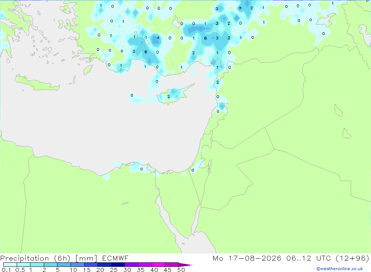Click the '50' legend scale label
The height and width of the screenshot is (272, 371).
[181, 270]
